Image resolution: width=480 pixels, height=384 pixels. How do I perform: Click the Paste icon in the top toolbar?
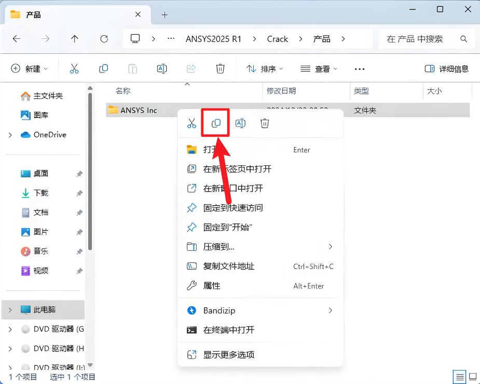tap(132, 69)
